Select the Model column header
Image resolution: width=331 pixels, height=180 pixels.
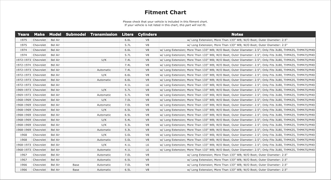pos(55,34)
